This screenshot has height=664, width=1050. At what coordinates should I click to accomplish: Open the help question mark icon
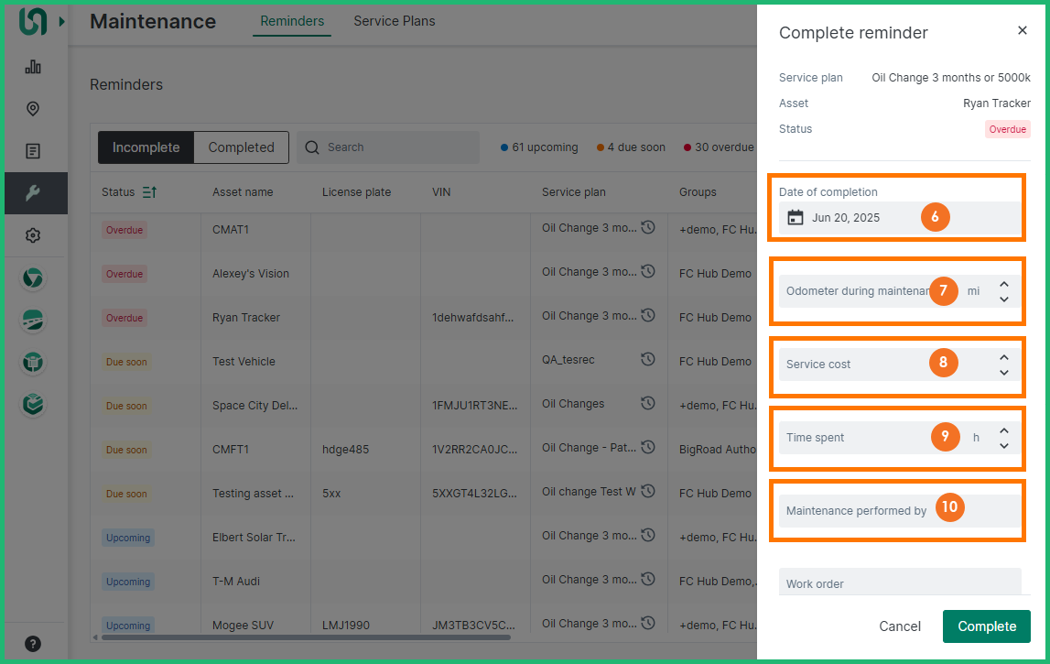[x=33, y=643]
